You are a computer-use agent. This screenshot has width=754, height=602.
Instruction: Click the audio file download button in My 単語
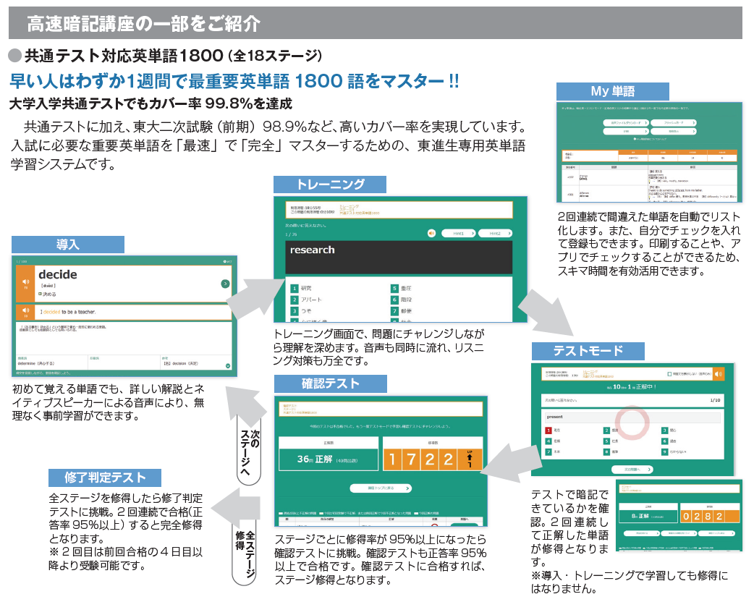click(x=626, y=122)
